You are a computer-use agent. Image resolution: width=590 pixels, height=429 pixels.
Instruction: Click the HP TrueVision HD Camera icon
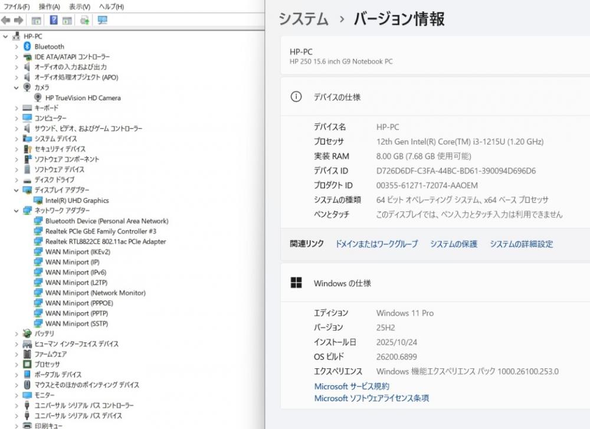pos(38,97)
